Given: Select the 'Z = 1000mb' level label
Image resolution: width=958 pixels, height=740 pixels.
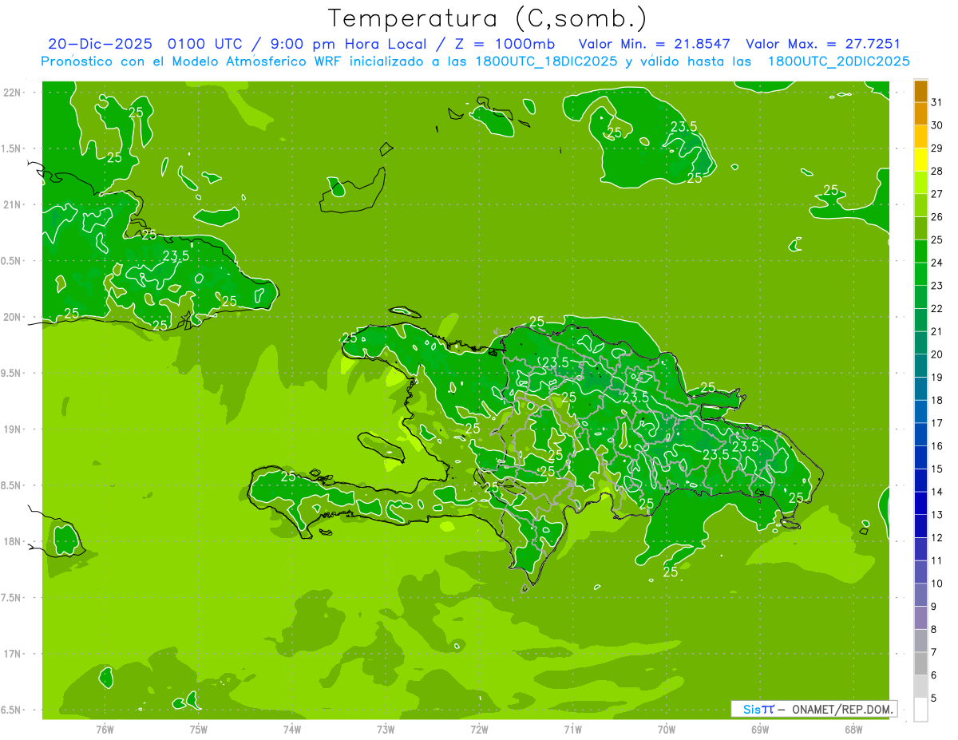Looking at the screenshot, I should [505, 44].
